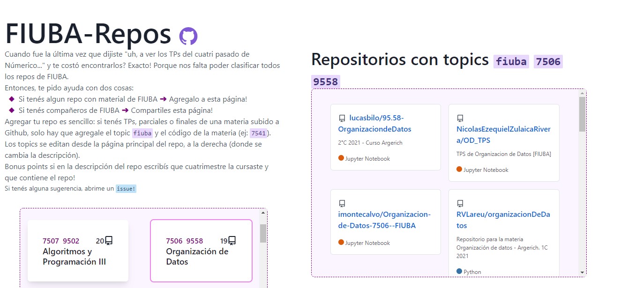Open the GitHub icon beside FIUBA-Repos title
The image size is (620, 288).
click(x=188, y=36)
